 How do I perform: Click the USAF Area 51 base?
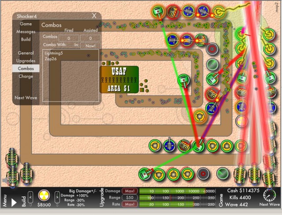(119, 80)
